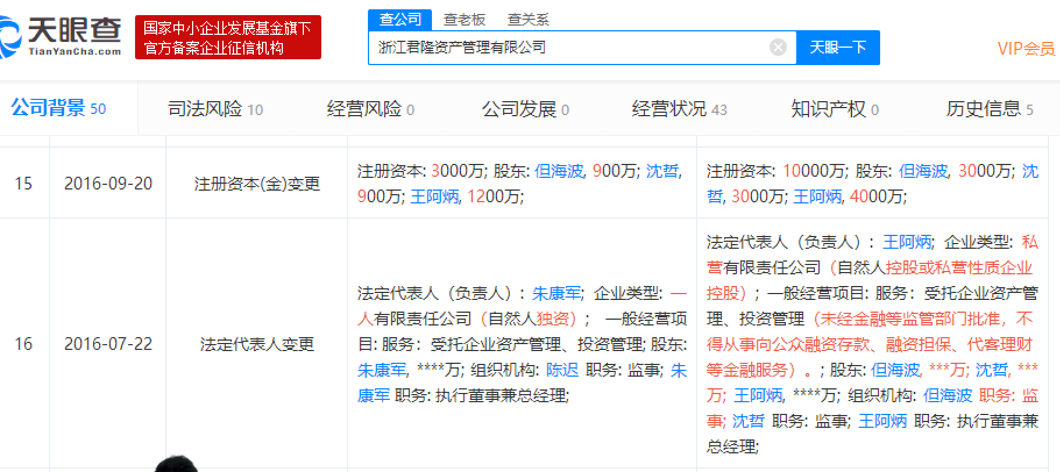Open 王阿炳 link before 职务: 执行董事兼总经理
The width and height of the screenshot is (1060, 472).
click(882, 421)
